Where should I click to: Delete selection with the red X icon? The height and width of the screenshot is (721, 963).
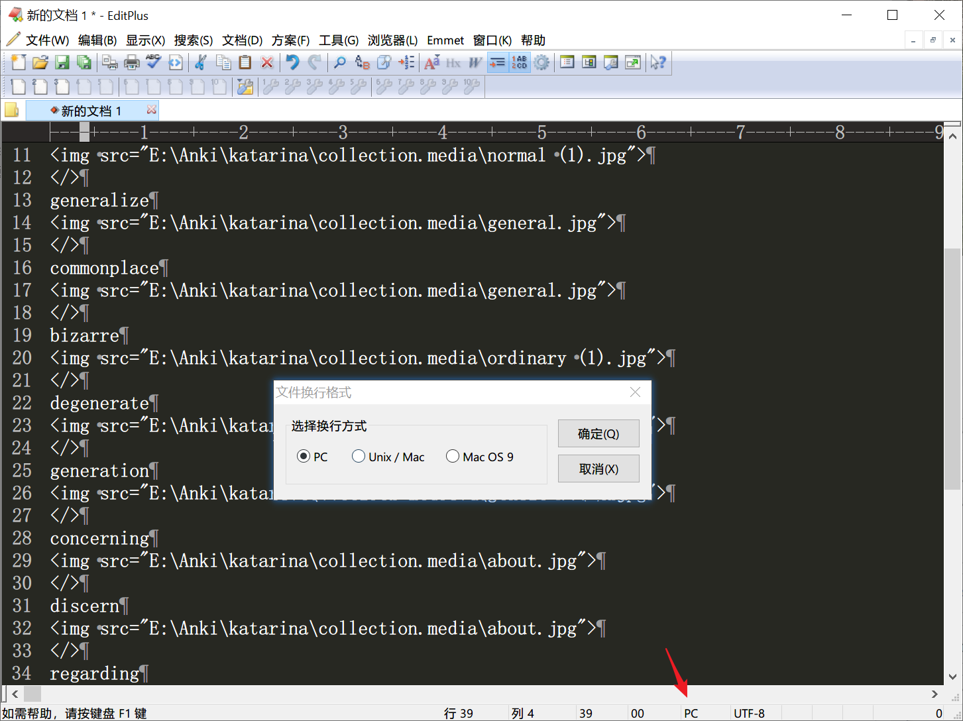tap(267, 62)
